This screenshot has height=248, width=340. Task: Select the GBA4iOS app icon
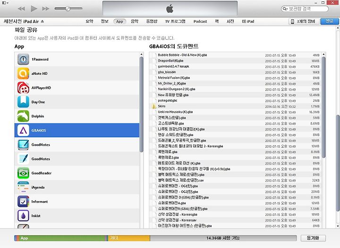point(23,131)
